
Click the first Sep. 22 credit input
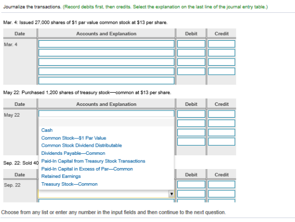[222, 184]
